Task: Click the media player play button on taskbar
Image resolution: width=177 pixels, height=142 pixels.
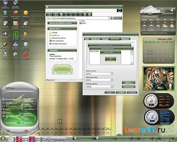Action: (x=44, y=140)
